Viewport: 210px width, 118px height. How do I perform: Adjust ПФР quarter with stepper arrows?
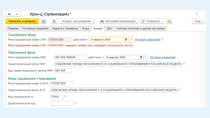tap(146, 57)
